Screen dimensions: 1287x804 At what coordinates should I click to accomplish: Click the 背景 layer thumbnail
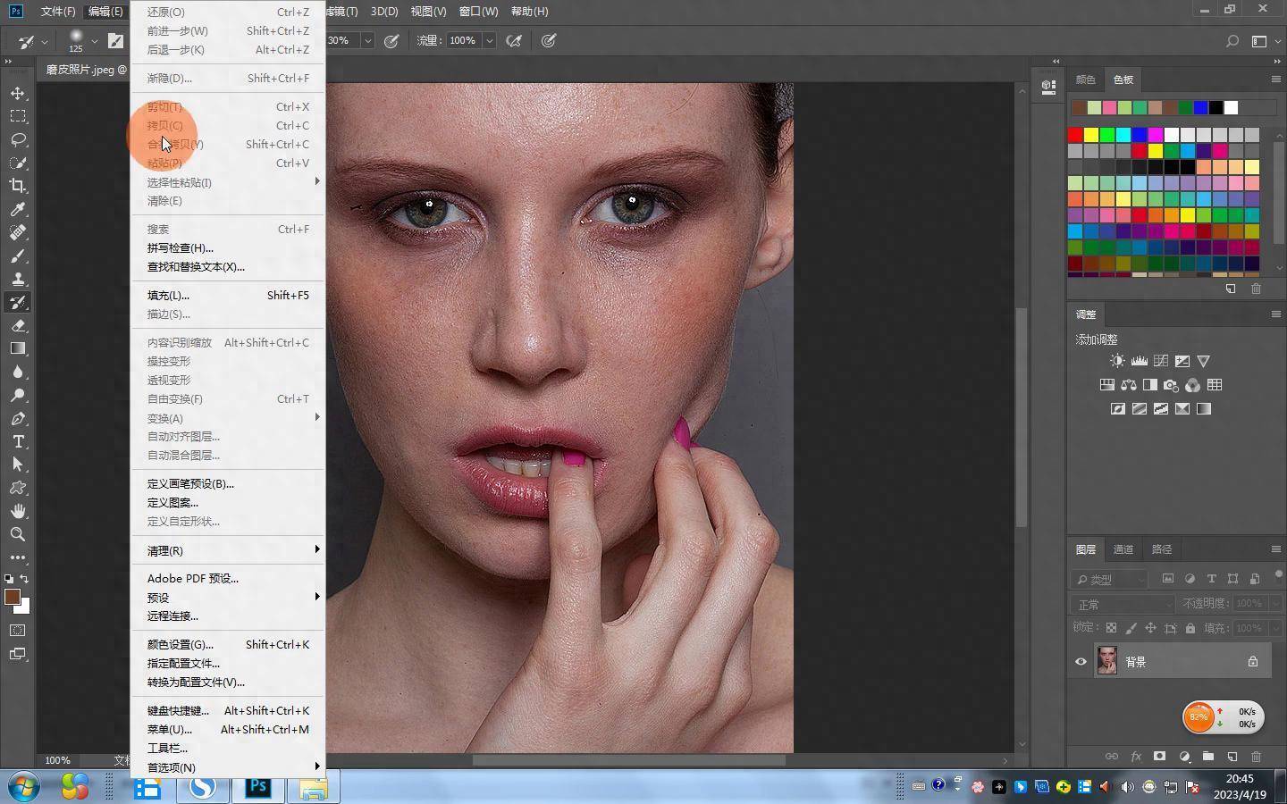pyautogui.click(x=1106, y=662)
